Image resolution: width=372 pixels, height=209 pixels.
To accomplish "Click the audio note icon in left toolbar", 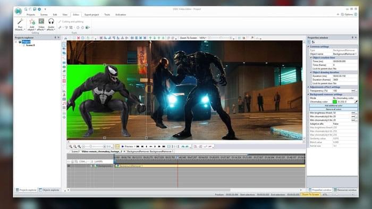I will [64, 103].
